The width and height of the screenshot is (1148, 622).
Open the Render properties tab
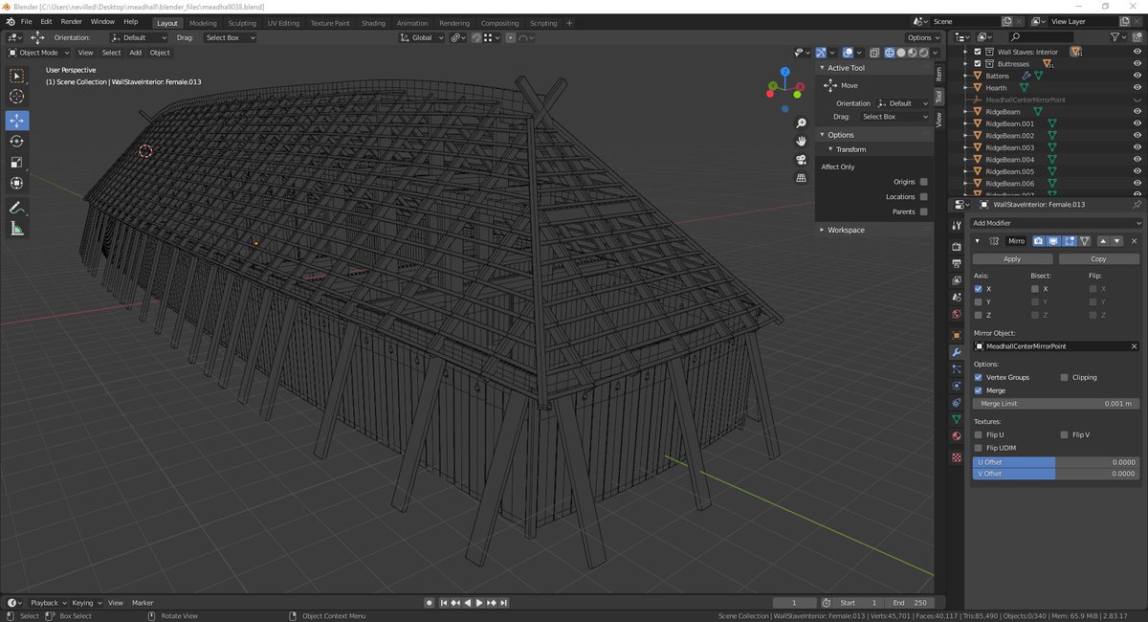(956, 246)
